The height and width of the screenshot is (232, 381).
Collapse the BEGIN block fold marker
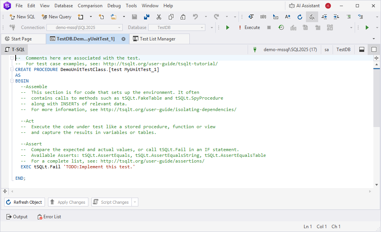click(x=12, y=81)
